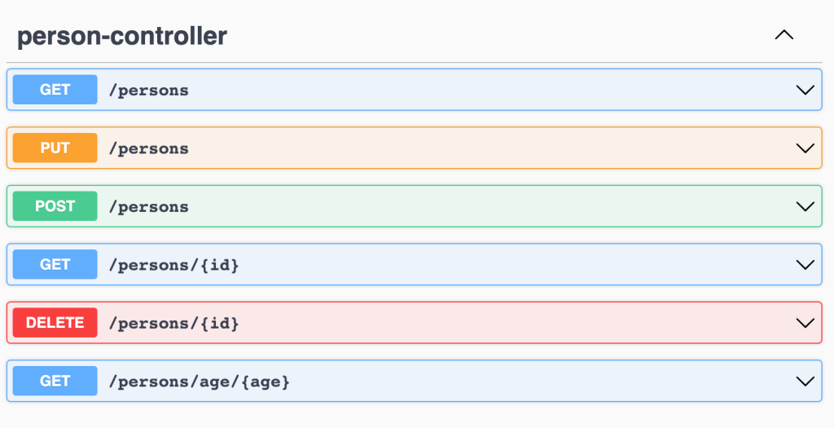Click the /persons path in the GET row
834x428 pixels.
(x=149, y=90)
